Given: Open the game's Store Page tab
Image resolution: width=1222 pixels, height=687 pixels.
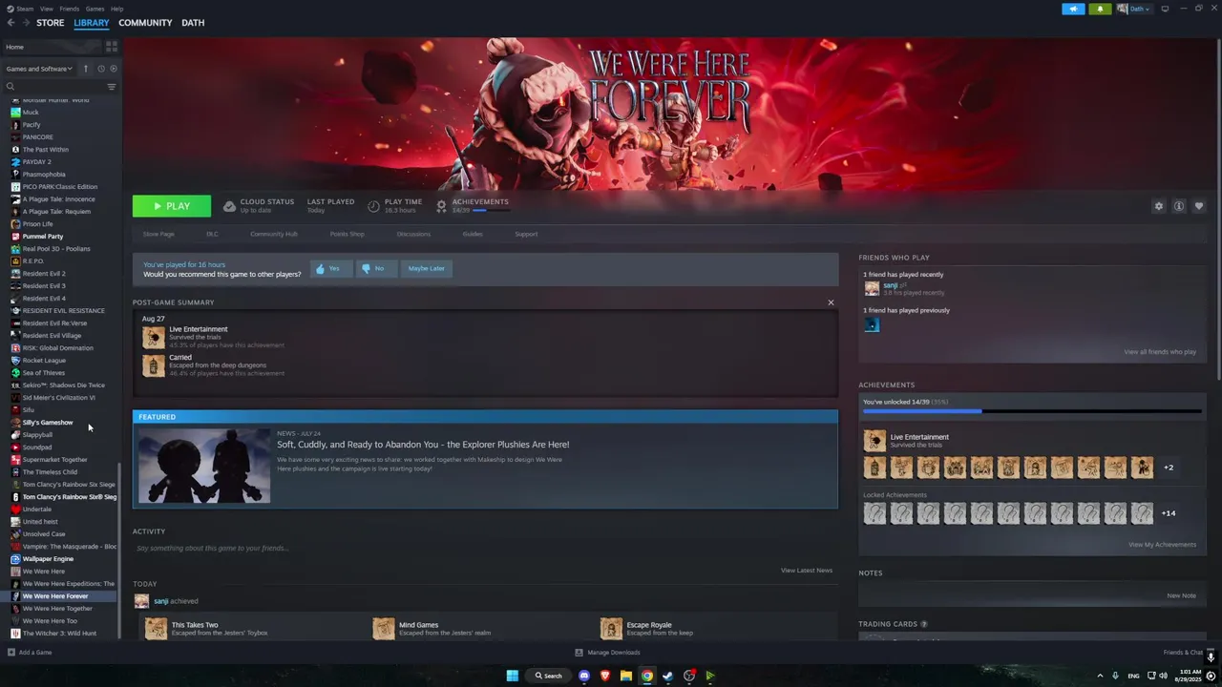Looking at the screenshot, I should tap(158, 234).
